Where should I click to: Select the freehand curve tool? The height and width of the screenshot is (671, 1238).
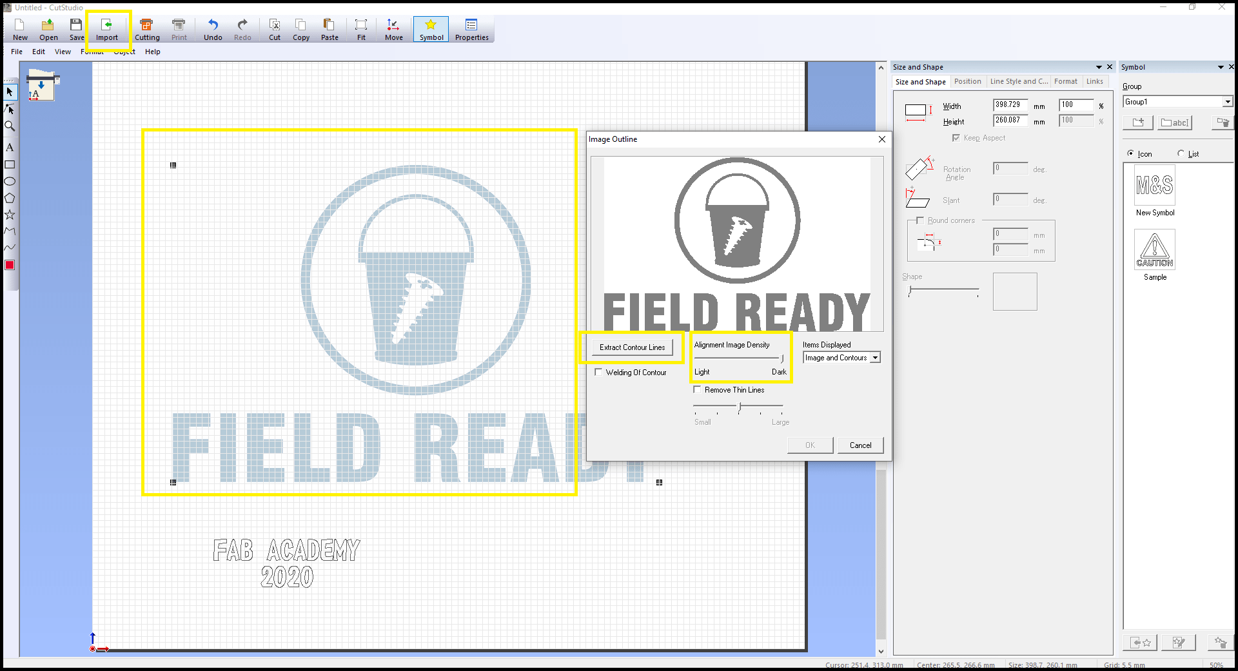pos(10,248)
